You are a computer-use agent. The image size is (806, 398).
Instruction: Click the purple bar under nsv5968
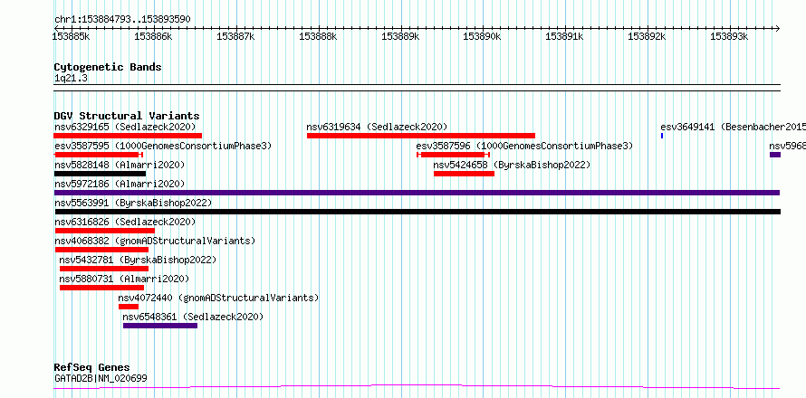(775, 155)
